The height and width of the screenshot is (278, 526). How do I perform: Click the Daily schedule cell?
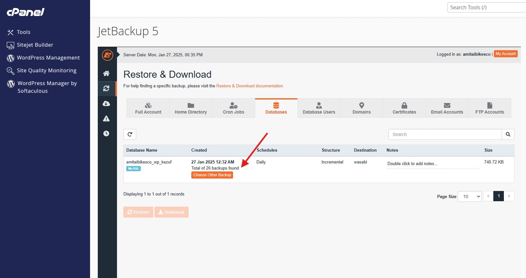[261, 162]
